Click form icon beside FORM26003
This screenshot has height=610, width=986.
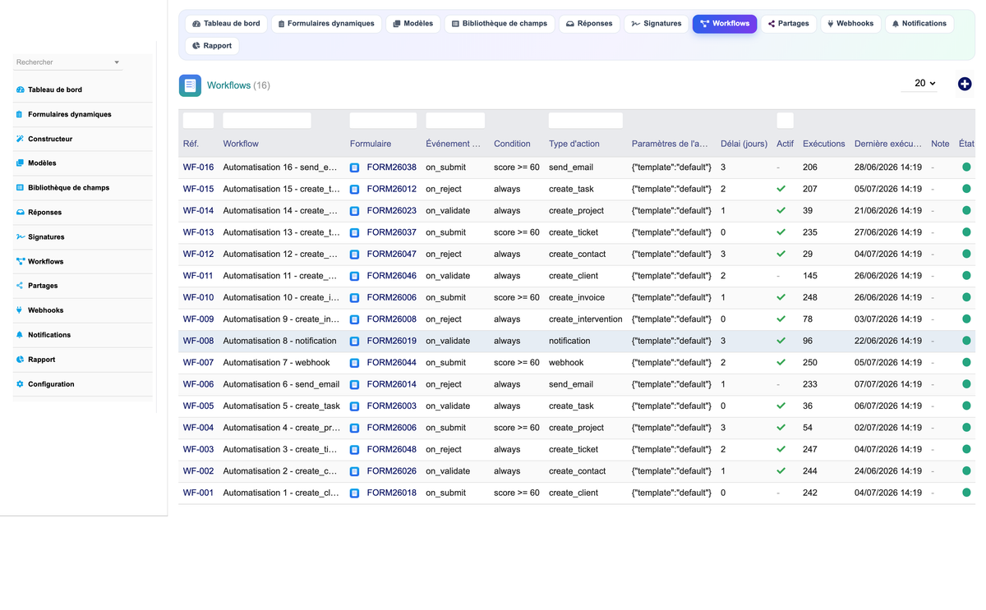pyautogui.click(x=355, y=406)
